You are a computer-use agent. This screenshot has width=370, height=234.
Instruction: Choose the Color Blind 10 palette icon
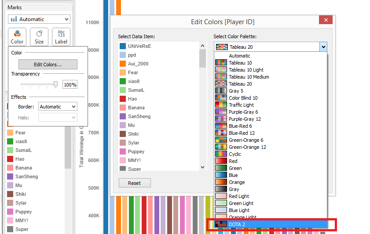pos(221,98)
